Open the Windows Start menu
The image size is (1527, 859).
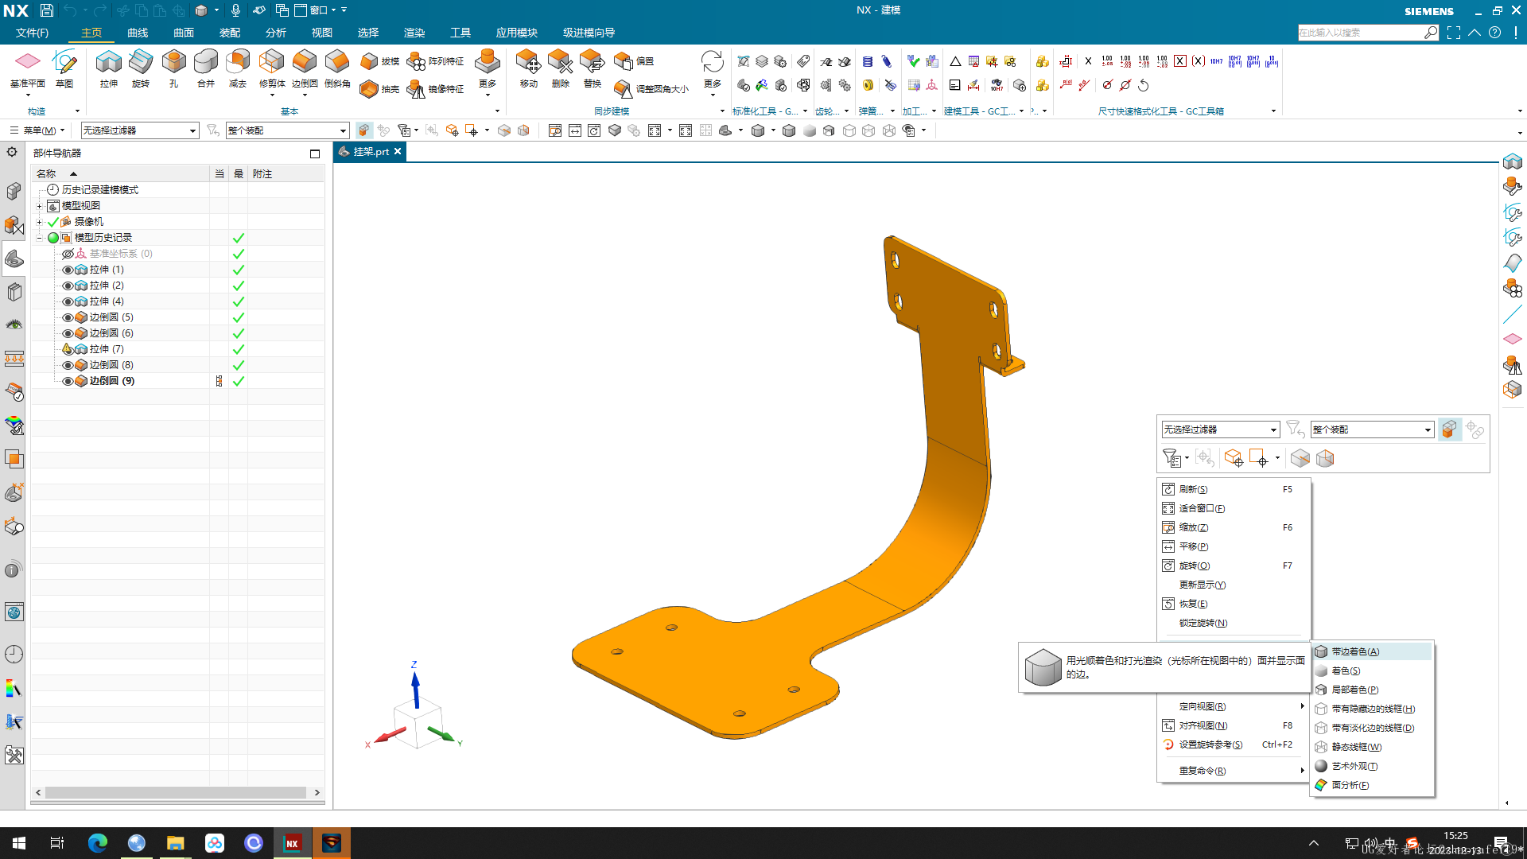tap(19, 843)
